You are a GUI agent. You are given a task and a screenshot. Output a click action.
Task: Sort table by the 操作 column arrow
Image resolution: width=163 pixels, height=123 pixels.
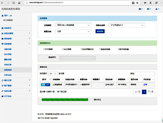50,79
